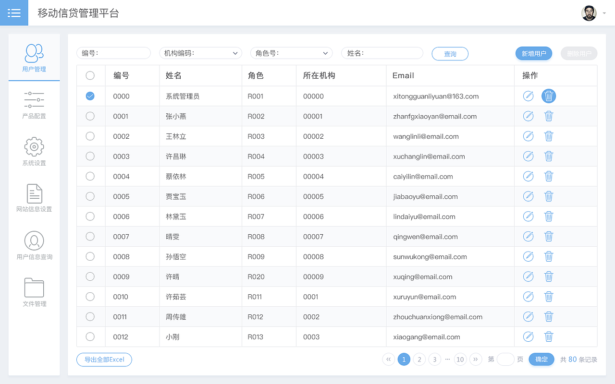This screenshot has height=384, width=615.
Task: Open 网站信息设置 in the sidebar
Action: [x=34, y=197]
